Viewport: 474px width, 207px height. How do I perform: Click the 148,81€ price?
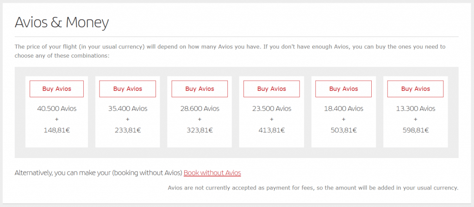click(x=56, y=130)
